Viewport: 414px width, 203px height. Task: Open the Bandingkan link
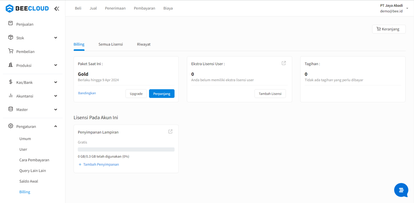[87, 93]
